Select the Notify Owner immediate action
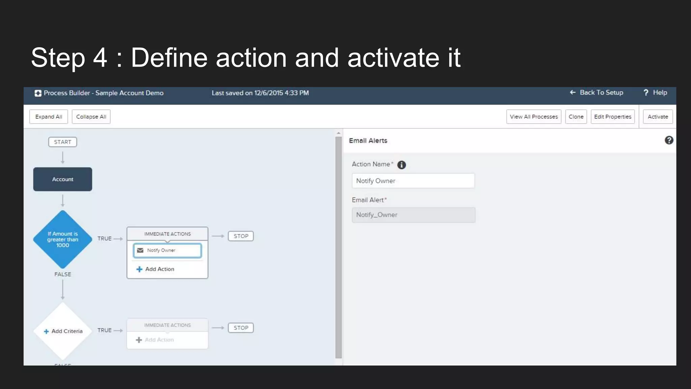The height and width of the screenshot is (389, 691). [167, 251]
